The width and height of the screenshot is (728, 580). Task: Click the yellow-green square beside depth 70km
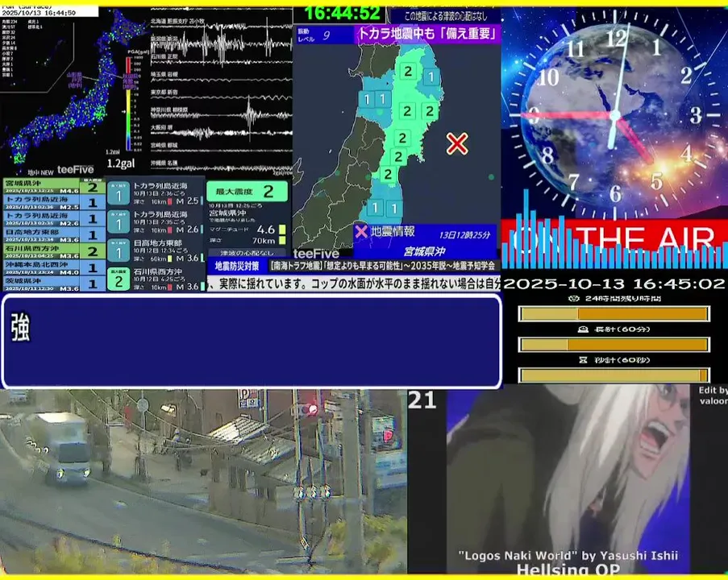point(282,240)
